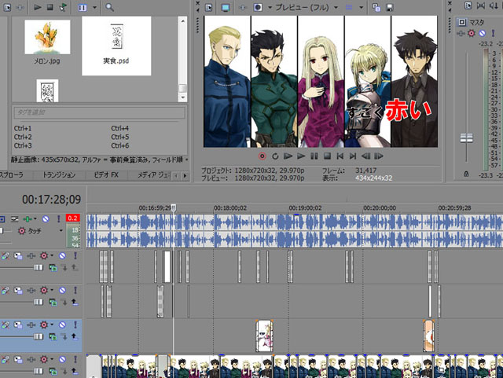This screenshot has width=503, height=378.
Task: Go to start of project
Action: coord(340,156)
